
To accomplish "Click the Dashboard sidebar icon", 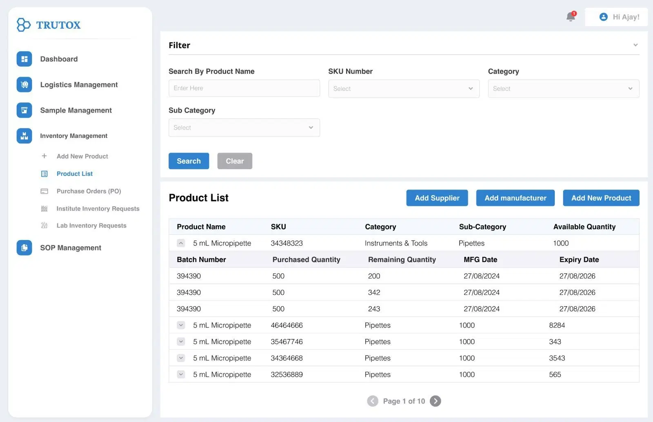I will (x=24, y=59).
